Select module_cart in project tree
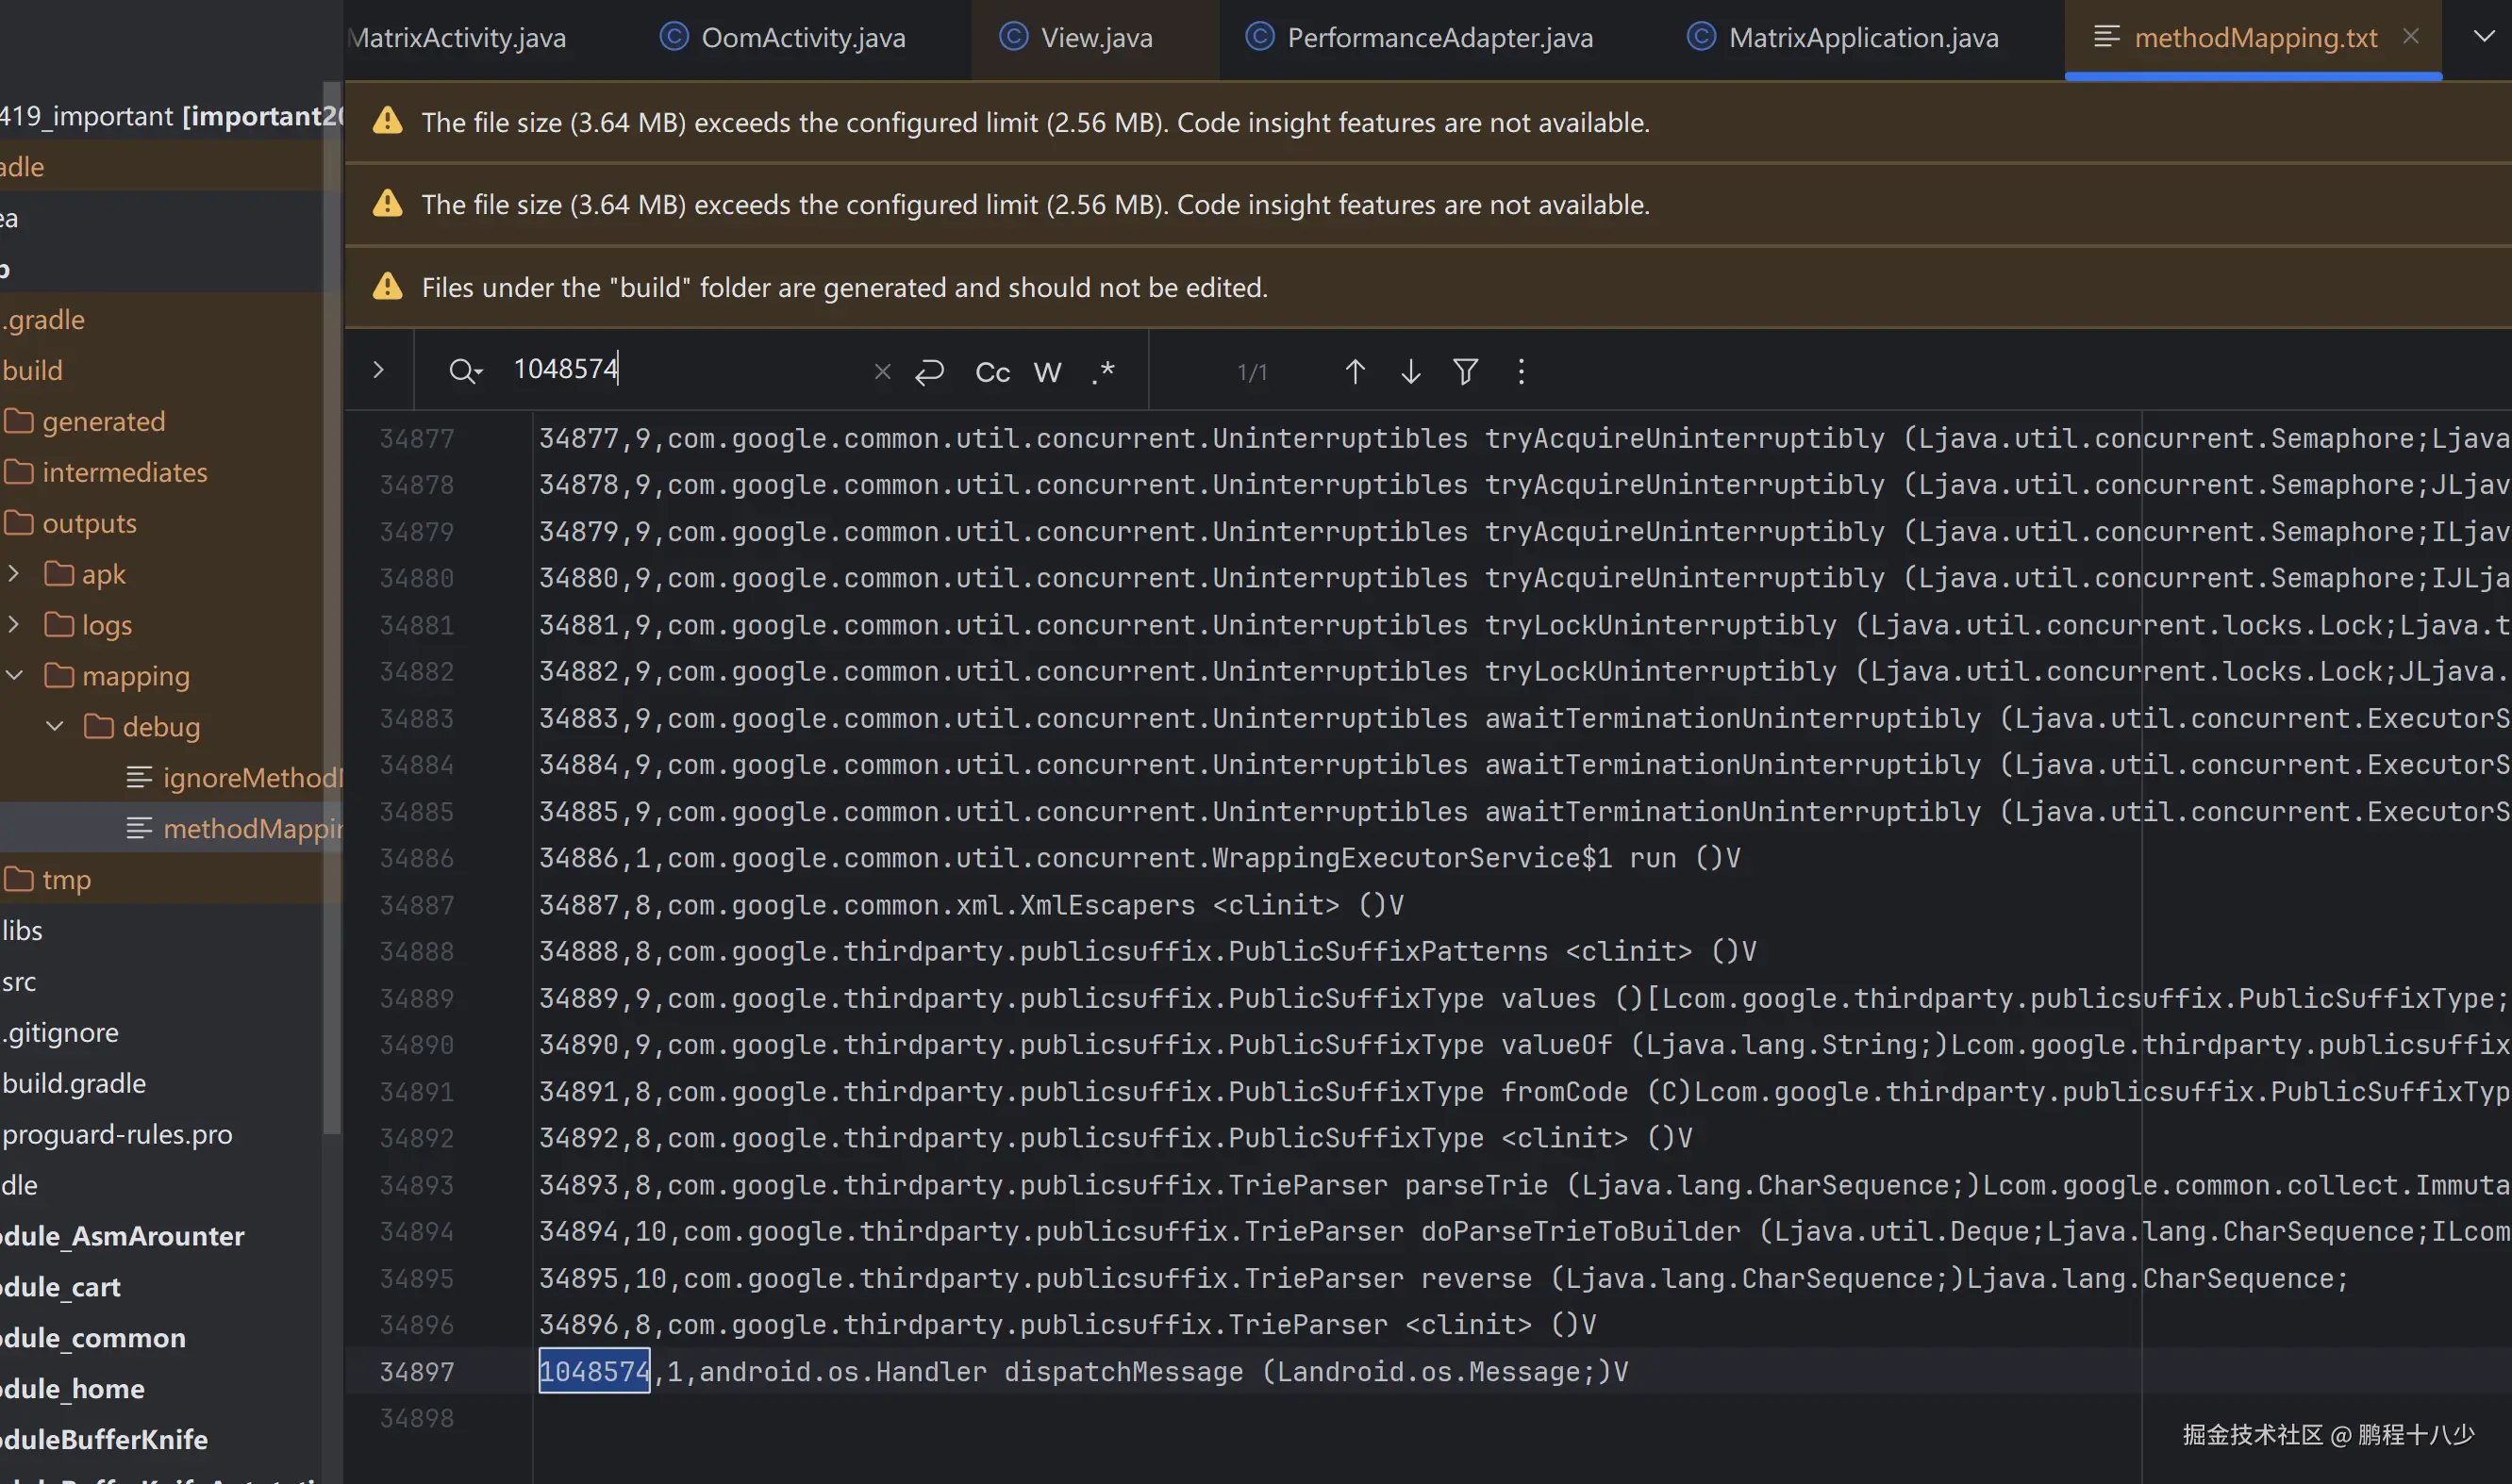Screen dimensions: 2512x1484 pos(60,1287)
